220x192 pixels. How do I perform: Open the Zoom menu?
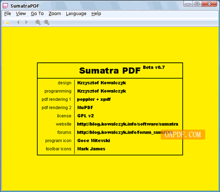pyautogui.click(x=55, y=14)
